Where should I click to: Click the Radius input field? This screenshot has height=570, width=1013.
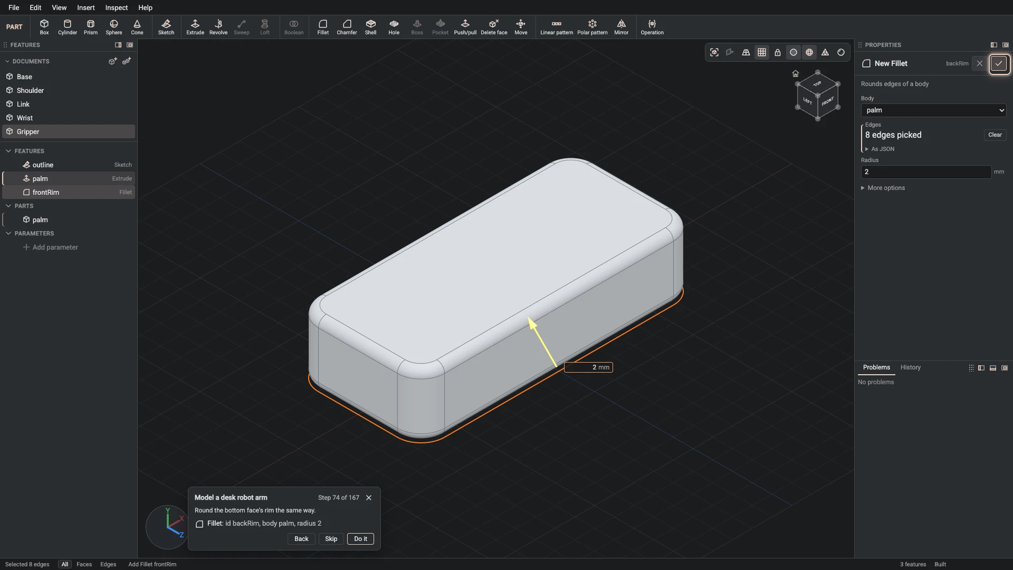click(x=926, y=172)
